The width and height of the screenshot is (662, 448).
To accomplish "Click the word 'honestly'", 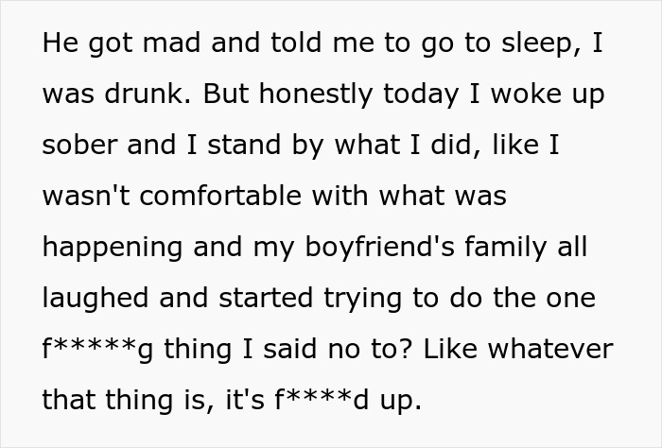I will [316, 95].
